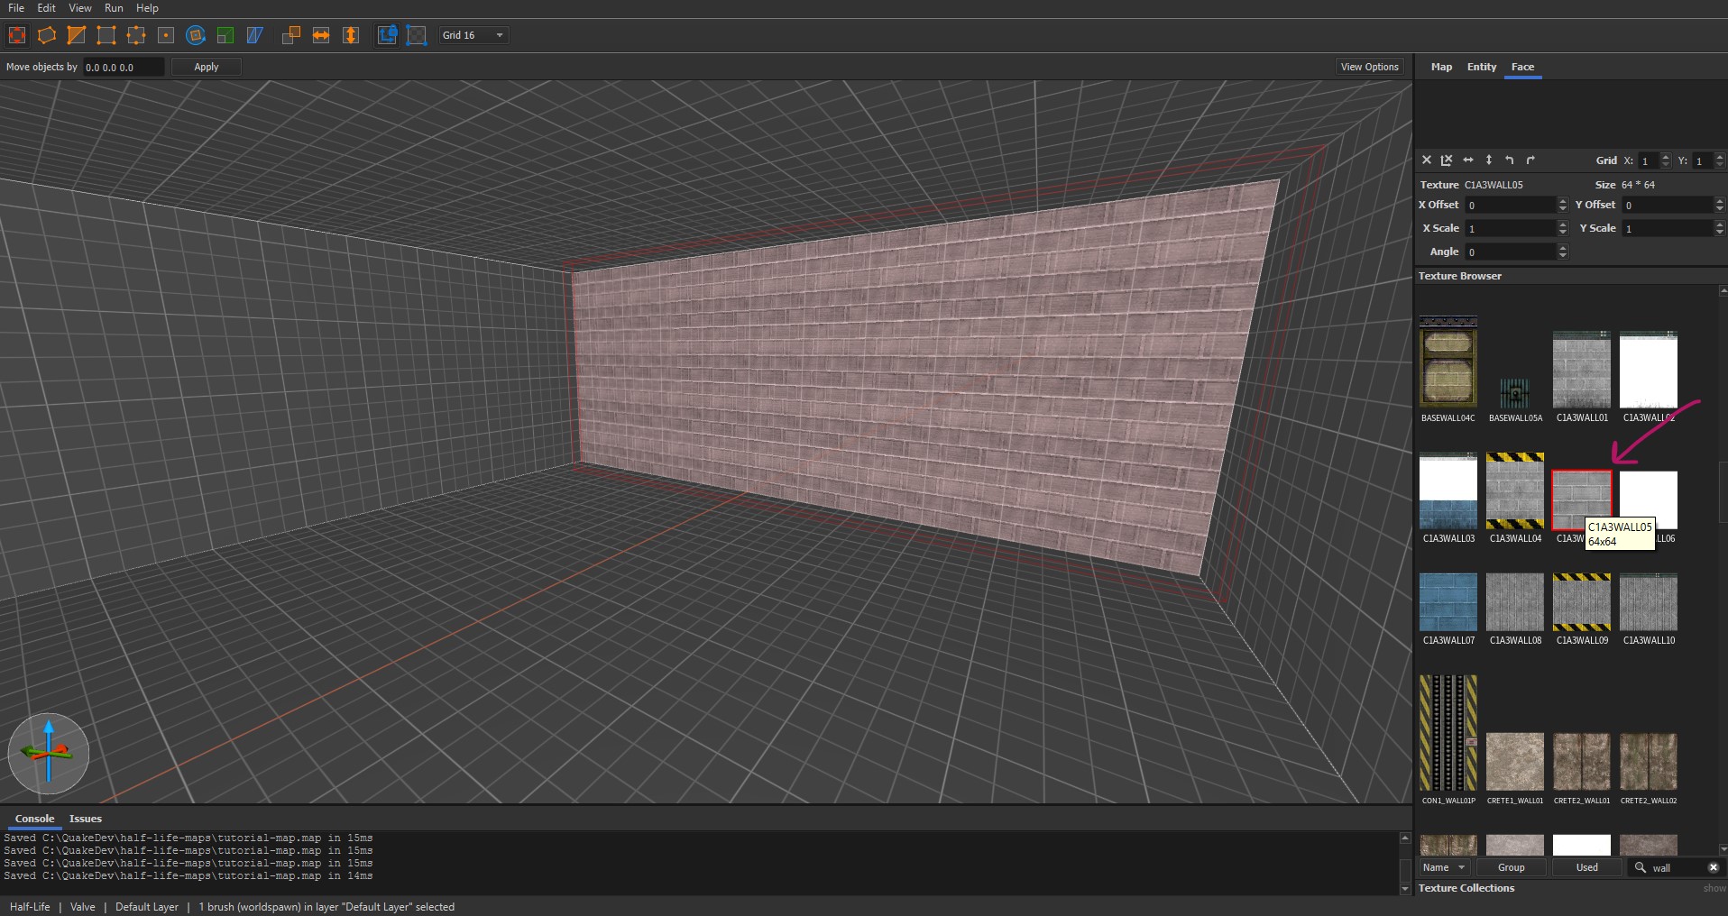The width and height of the screenshot is (1728, 916).
Task: Deactivate the current tool icon
Action: point(17,35)
